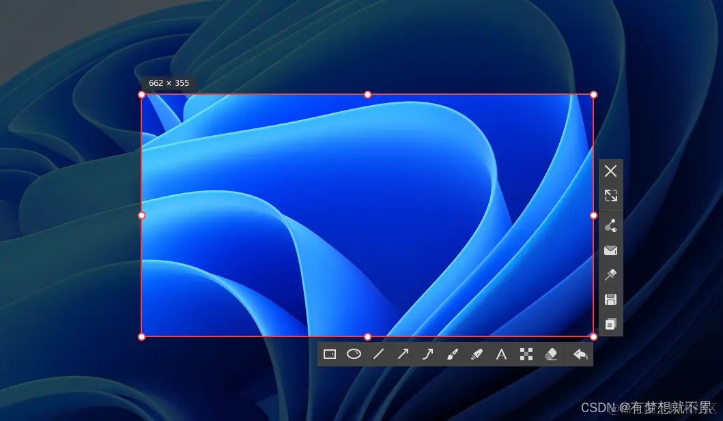This screenshot has height=421, width=723.
Task: Click the top-center selection edge handle
Action: pyautogui.click(x=367, y=94)
